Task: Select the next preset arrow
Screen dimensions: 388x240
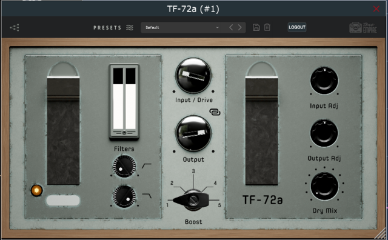Action: (x=239, y=27)
